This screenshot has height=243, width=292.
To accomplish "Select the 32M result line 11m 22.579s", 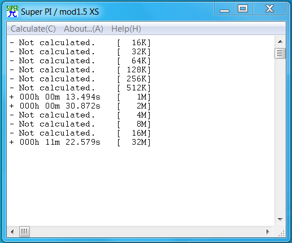I will point(80,142).
